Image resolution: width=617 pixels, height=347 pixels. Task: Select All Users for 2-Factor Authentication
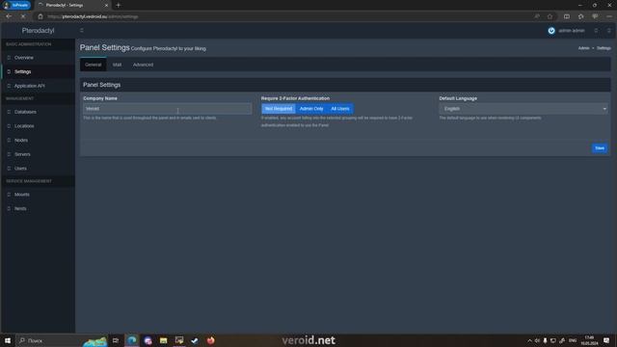pos(340,109)
